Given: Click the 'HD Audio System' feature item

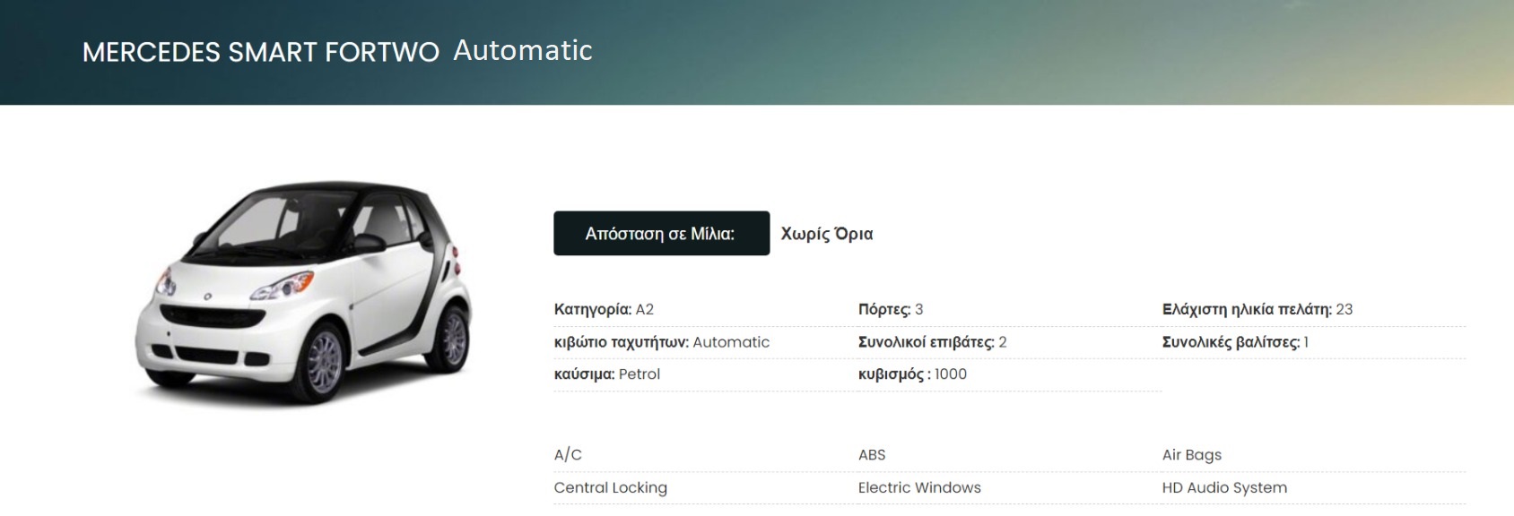Looking at the screenshot, I should 1224,487.
